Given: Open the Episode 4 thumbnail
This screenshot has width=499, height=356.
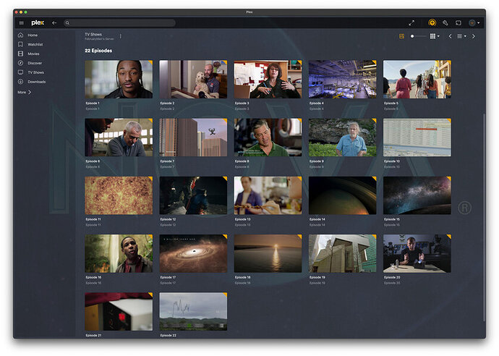Looking at the screenshot, I should [x=342, y=80].
